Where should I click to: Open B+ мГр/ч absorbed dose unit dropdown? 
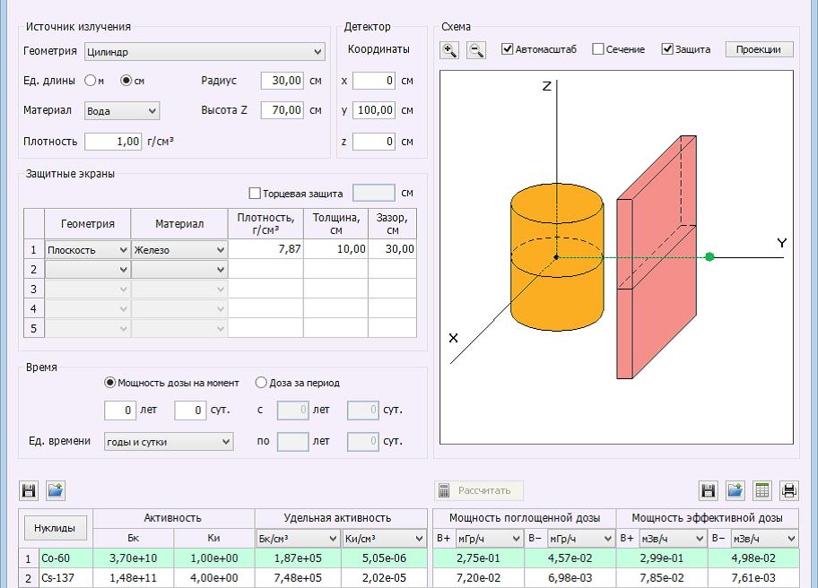[490, 539]
